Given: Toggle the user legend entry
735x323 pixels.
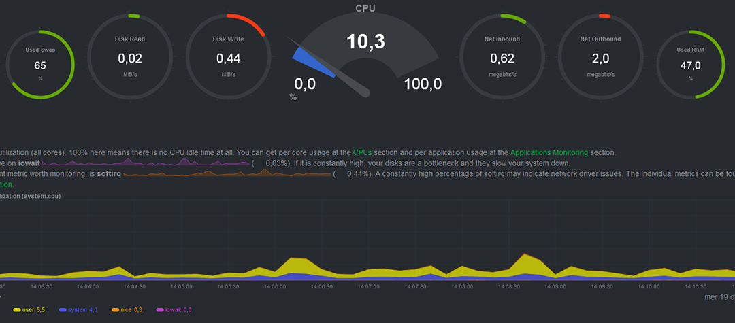Looking at the screenshot, I should tap(29, 310).
